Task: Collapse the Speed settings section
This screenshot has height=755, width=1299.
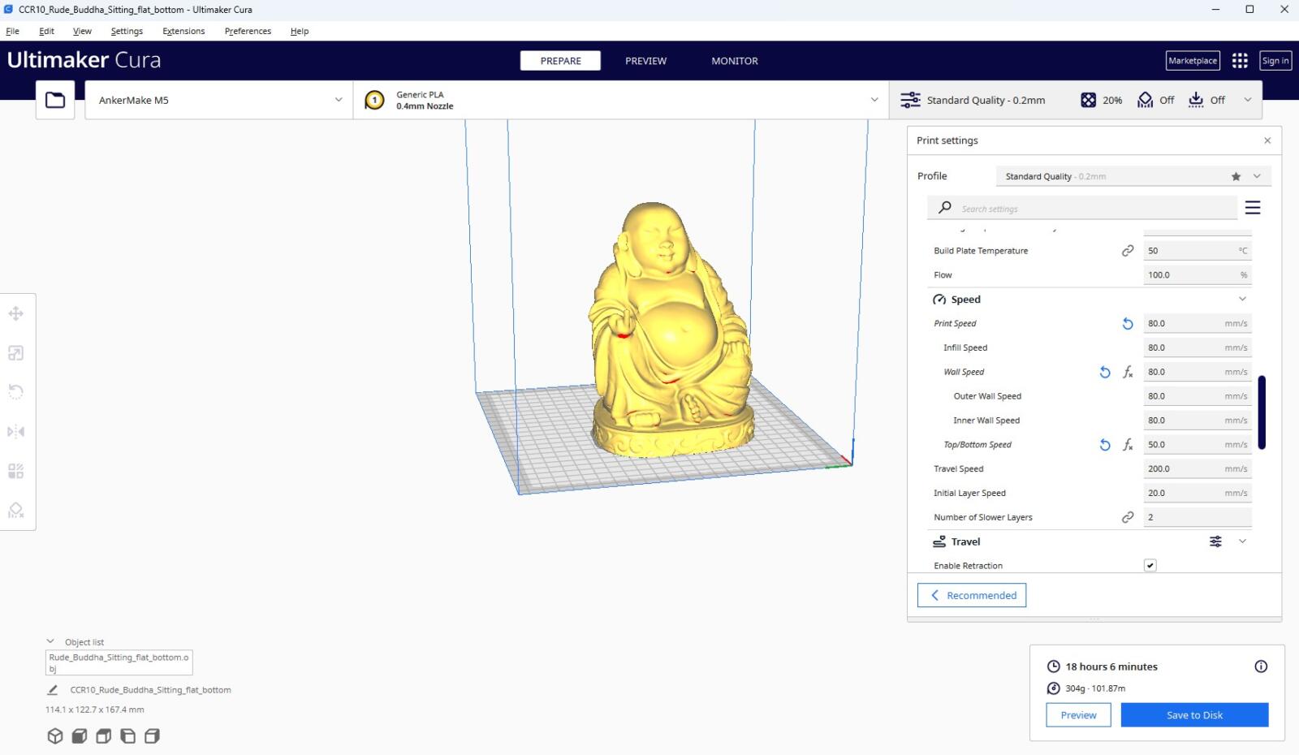Action: click(1242, 300)
